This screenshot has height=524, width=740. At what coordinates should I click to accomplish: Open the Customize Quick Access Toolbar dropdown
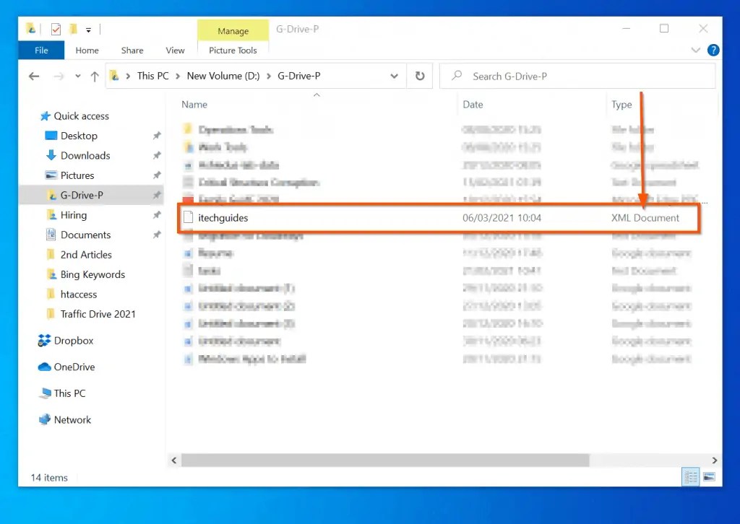[88, 28]
